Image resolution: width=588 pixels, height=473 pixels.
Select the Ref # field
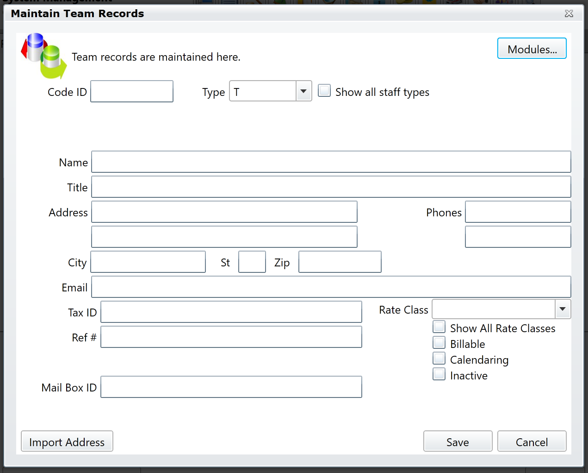pyautogui.click(x=231, y=337)
